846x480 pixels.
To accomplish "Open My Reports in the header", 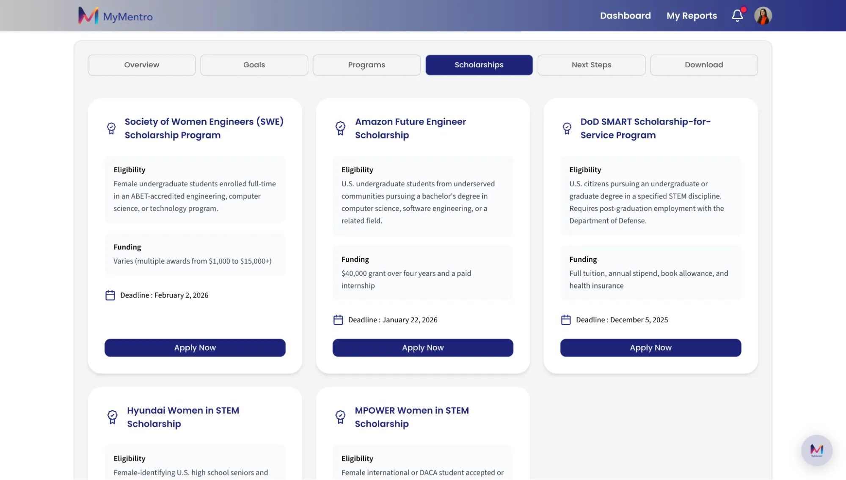I will (692, 16).
